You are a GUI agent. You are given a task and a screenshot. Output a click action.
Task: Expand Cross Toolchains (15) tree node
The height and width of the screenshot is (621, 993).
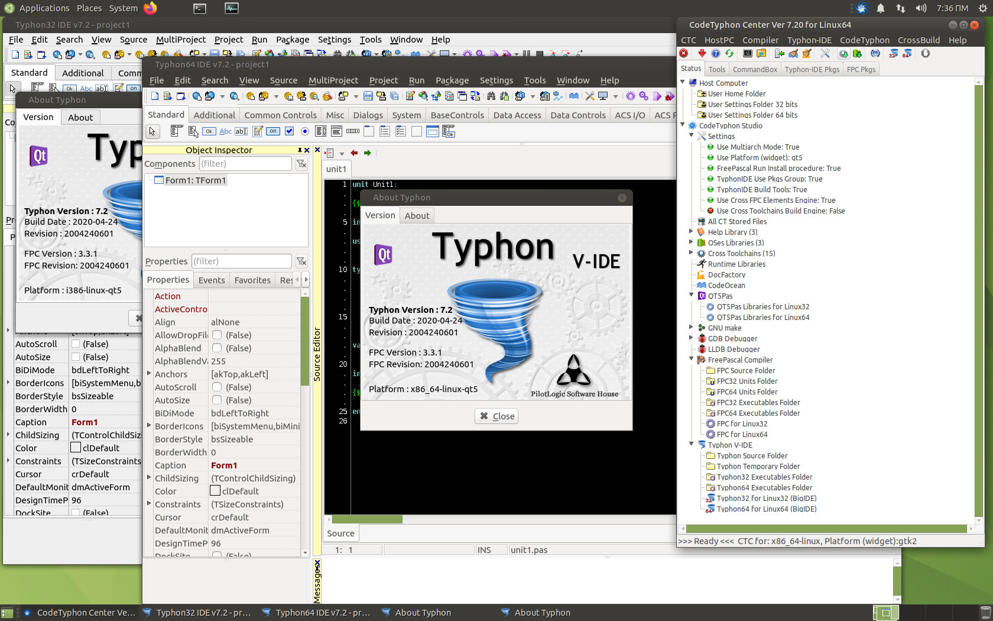(691, 253)
